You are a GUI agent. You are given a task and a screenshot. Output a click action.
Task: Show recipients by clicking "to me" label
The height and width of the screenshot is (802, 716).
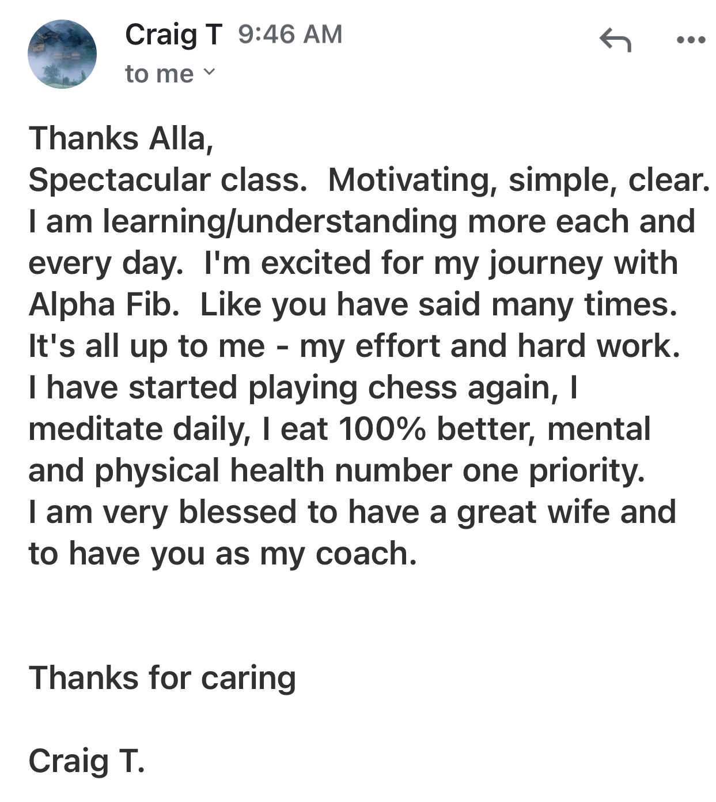point(160,74)
